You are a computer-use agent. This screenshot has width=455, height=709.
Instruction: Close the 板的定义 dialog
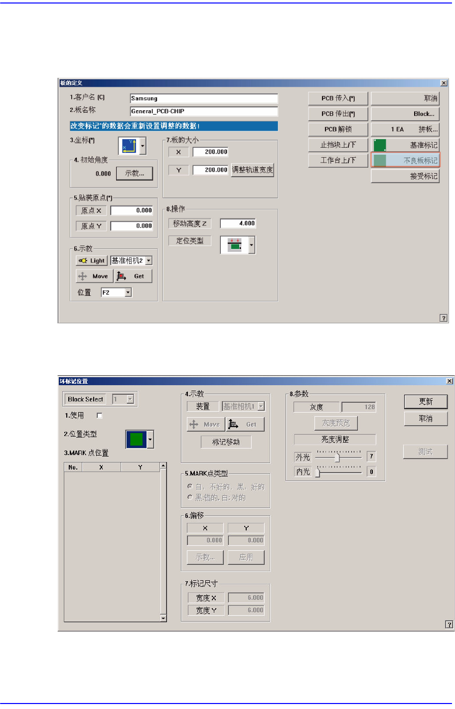pyautogui.click(x=444, y=83)
